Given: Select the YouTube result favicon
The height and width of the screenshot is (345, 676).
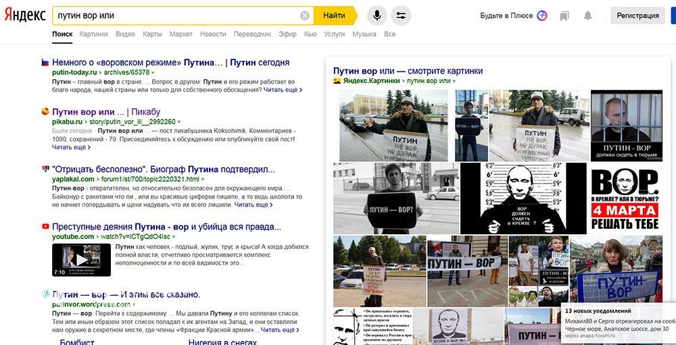Looking at the screenshot, I should tap(45, 227).
